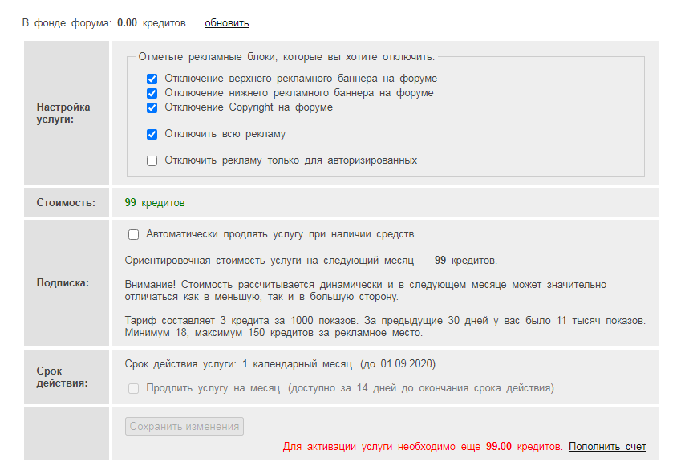The width and height of the screenshot is (689, 466).
Task: Click the 'обновить' link near forum fund
Action: 226,22
